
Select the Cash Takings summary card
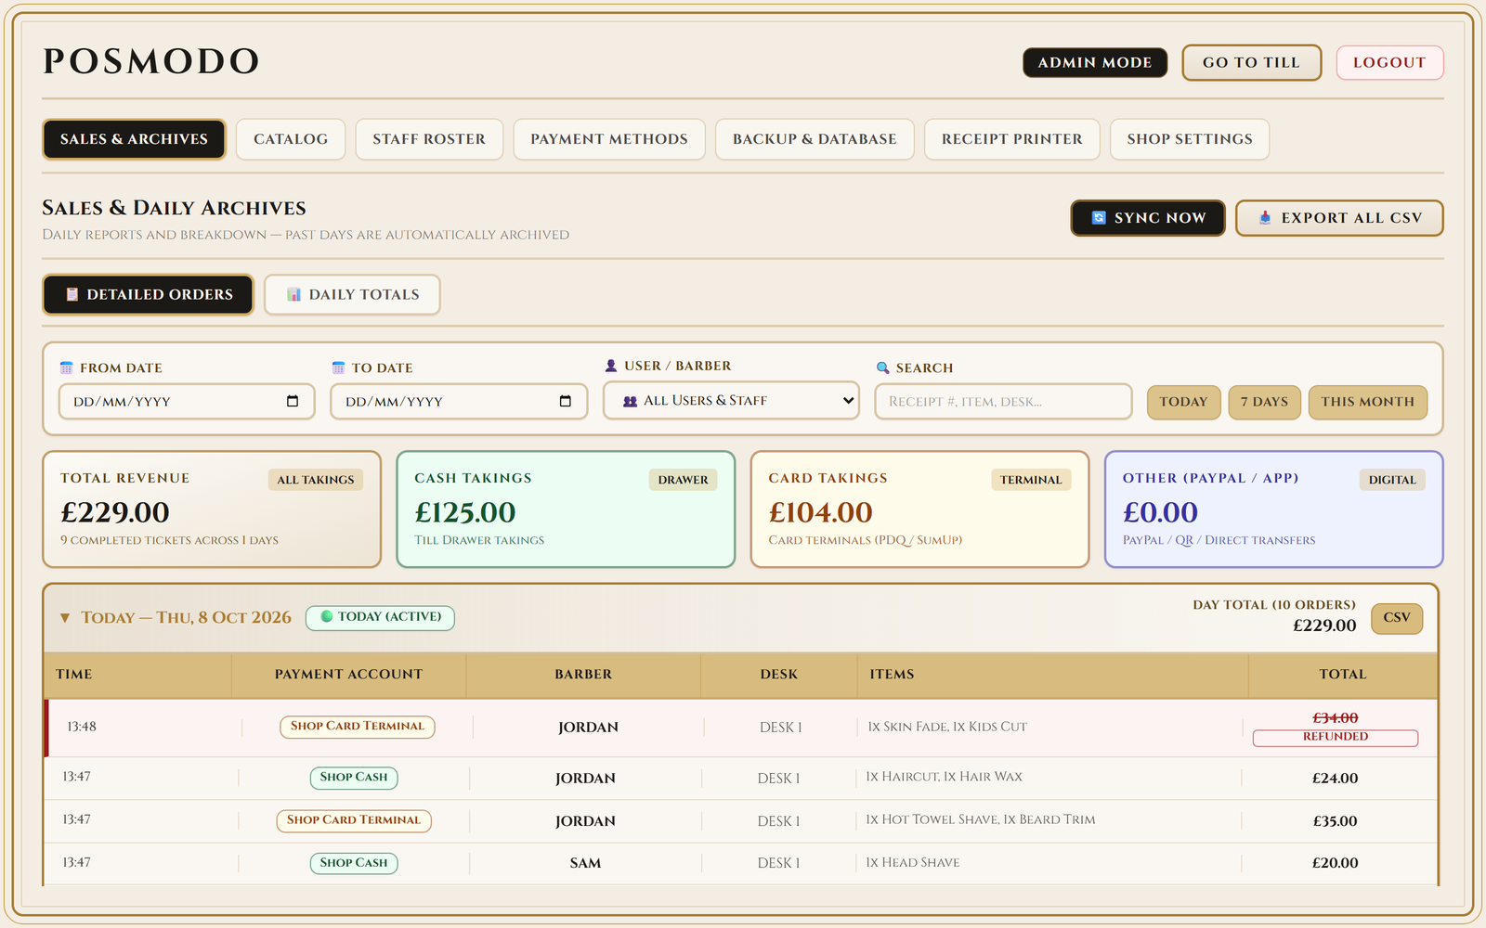click(566, 509)
